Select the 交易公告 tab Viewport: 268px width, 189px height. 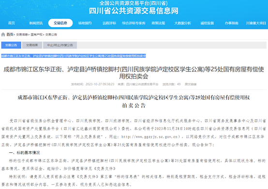(x=11, y=45)
